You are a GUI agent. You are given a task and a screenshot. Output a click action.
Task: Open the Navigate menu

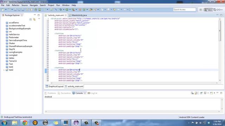34,5
